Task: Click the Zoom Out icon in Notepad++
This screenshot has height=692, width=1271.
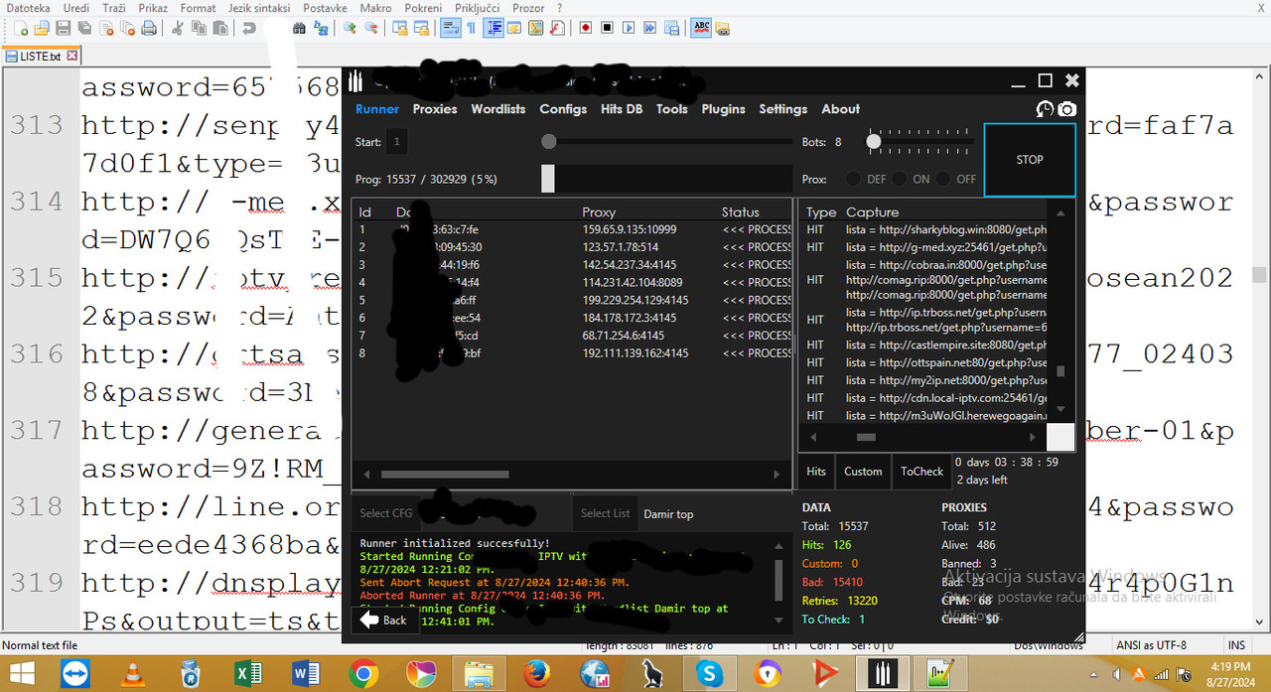Action: (x=370, y=28)
